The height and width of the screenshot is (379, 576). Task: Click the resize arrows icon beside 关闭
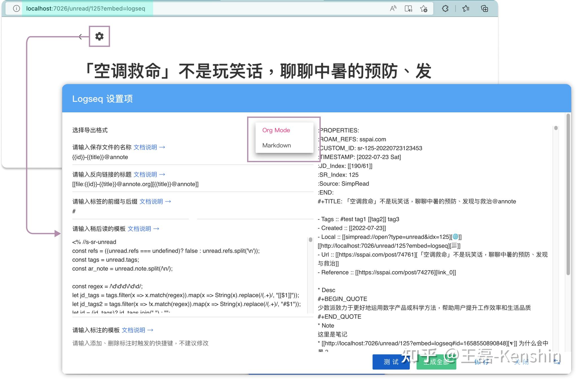557,362
